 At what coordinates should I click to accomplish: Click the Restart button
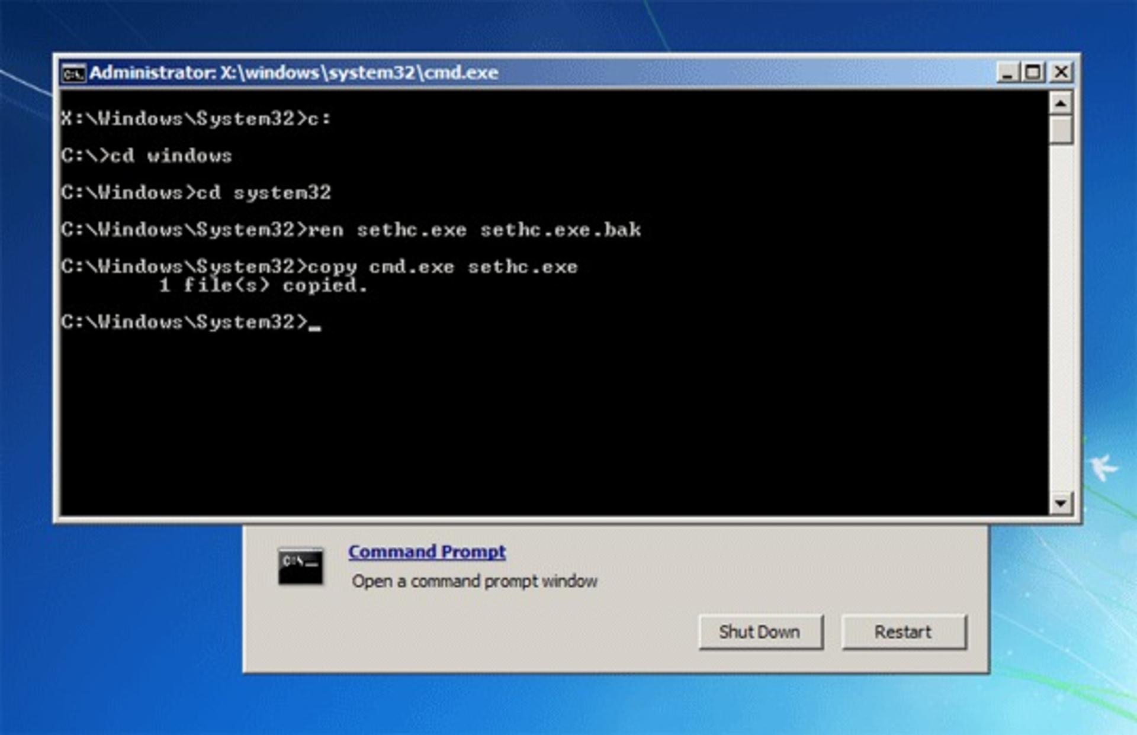(x=904, y=632)
